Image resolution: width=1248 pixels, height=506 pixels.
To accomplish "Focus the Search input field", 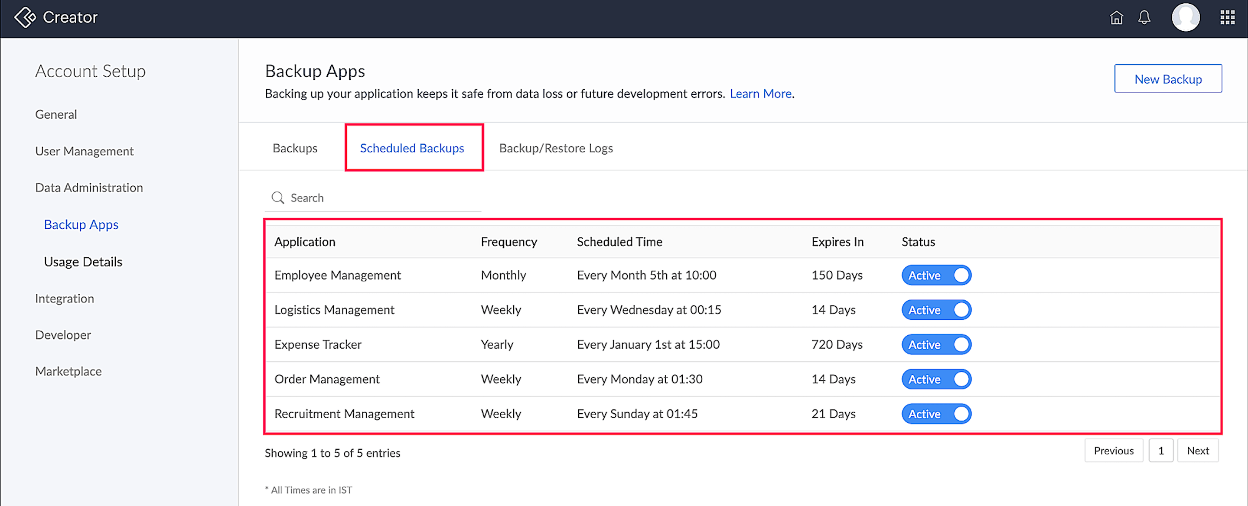I will coord(372,198).
